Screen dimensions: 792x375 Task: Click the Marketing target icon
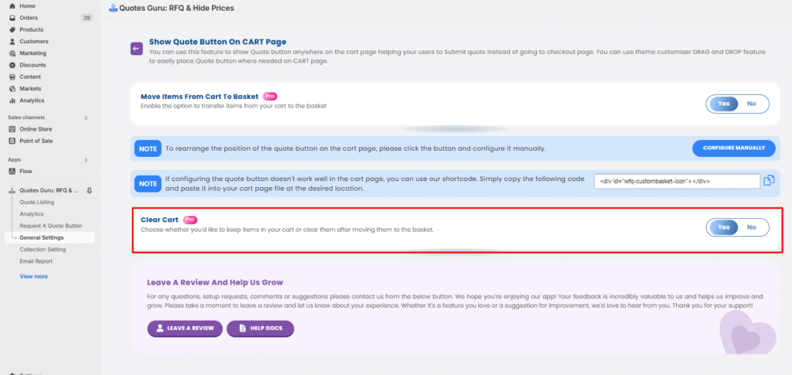(x=12, y=53)
